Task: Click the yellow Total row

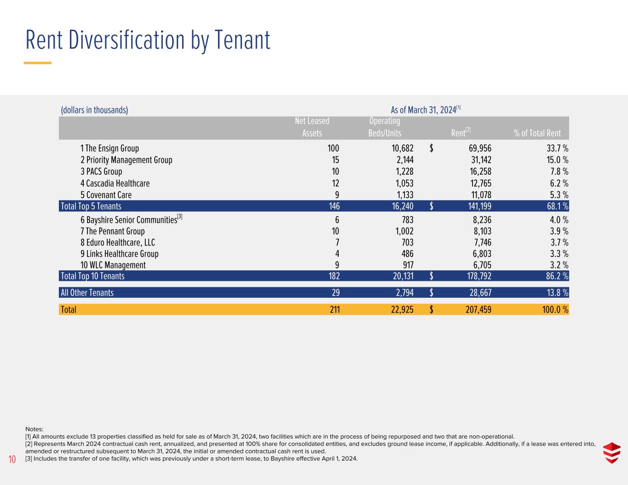Action: [314, 309]
